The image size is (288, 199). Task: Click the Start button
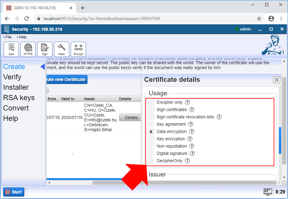pos(14,192)
